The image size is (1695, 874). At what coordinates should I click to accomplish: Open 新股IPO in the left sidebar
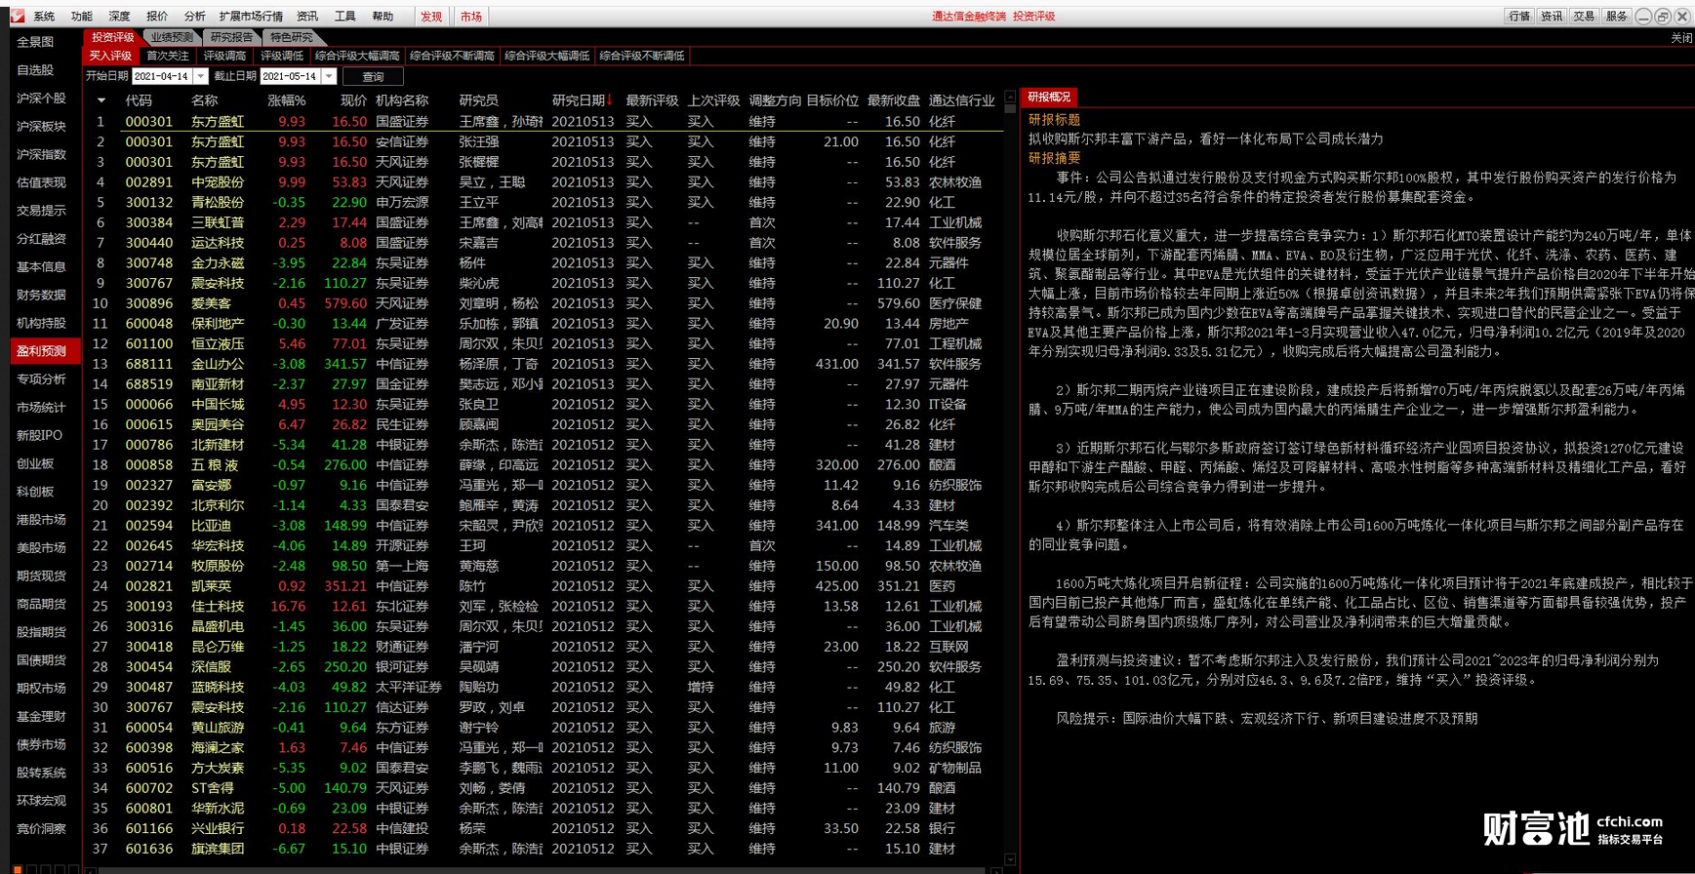[39, 435]
